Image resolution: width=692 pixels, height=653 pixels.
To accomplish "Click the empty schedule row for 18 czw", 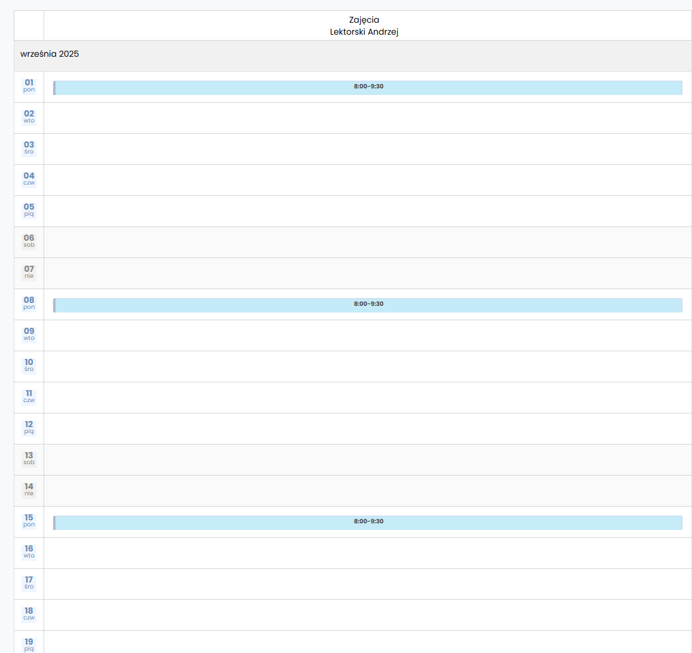I will tap(368, 615).
